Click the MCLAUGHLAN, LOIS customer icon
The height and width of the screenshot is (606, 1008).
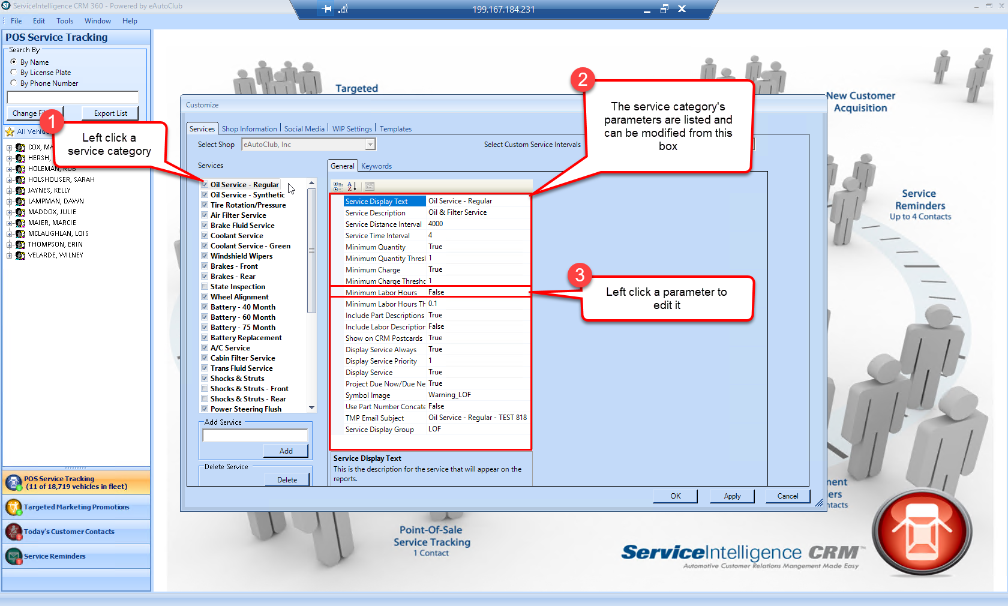[x=20, y=234]
